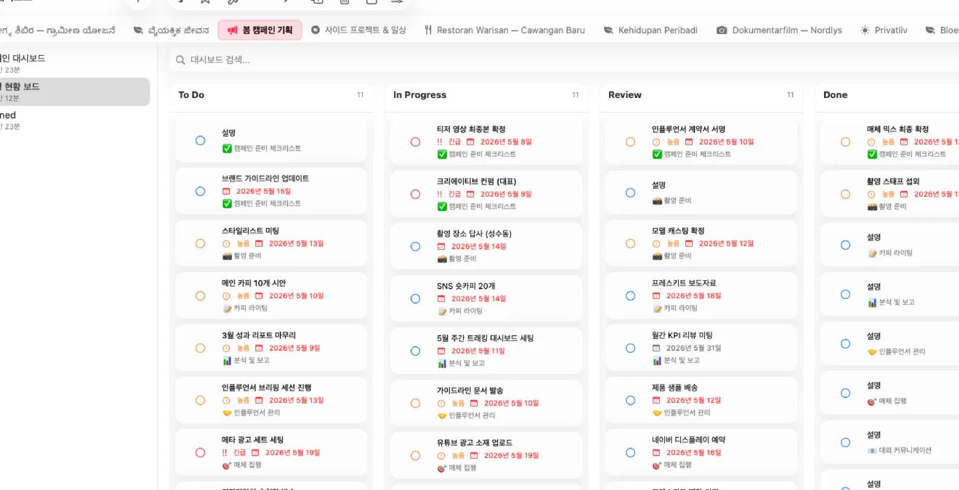Toggle completion circle for 프레스키트 보도자료
Image resolution: width=959 pixels, height=490 pixels.
point(630,296)
